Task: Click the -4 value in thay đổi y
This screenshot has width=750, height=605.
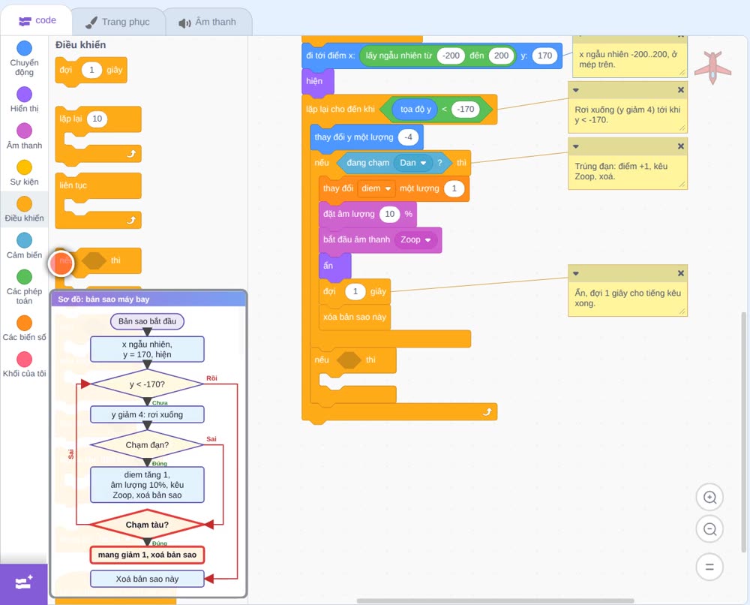Action: tap(408, 137)
